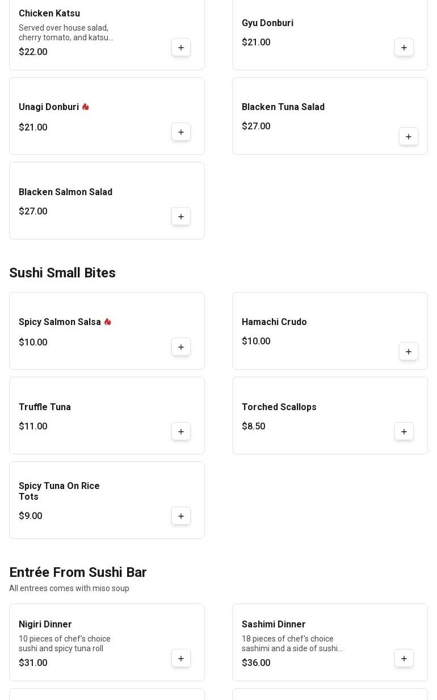437x700 pixels.
Task: Select the Torched Scallops item title
Action: point(279,407)
